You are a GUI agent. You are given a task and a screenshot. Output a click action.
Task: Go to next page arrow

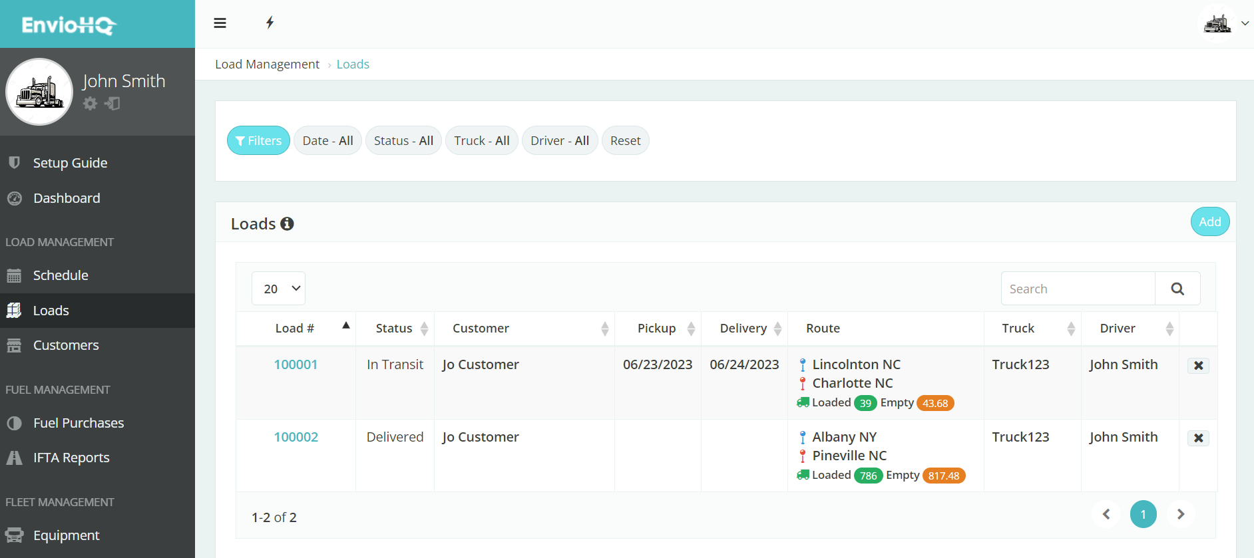[1180, 514]
